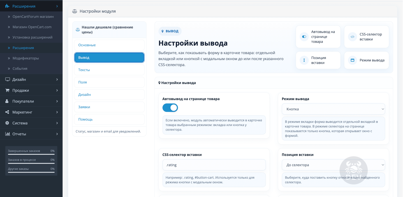Switch to the Поля tab

109,82
